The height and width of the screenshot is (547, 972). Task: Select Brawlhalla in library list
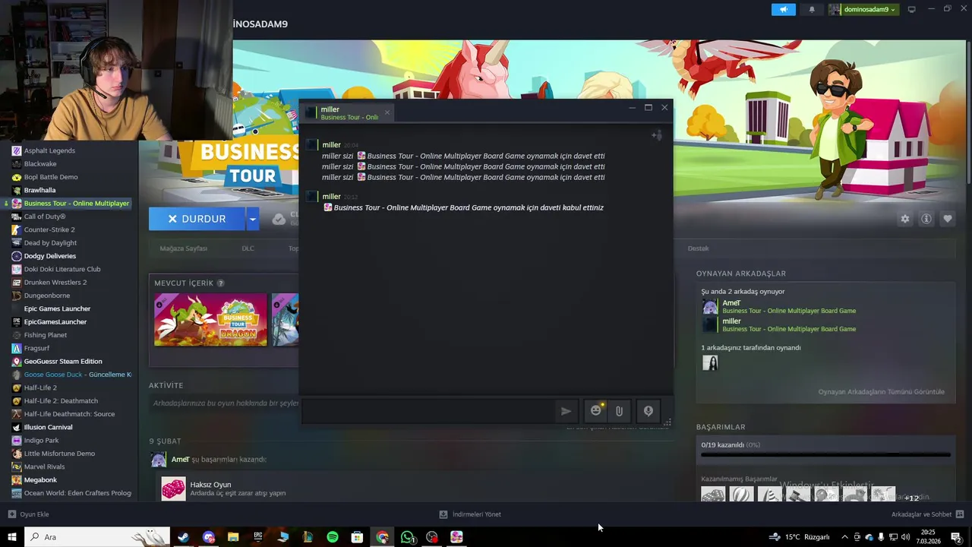pos(39,190)
